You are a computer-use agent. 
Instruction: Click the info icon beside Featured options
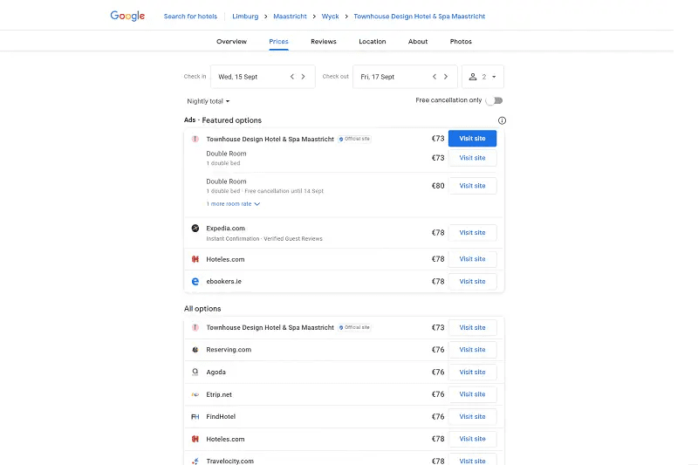click(502, 121)
